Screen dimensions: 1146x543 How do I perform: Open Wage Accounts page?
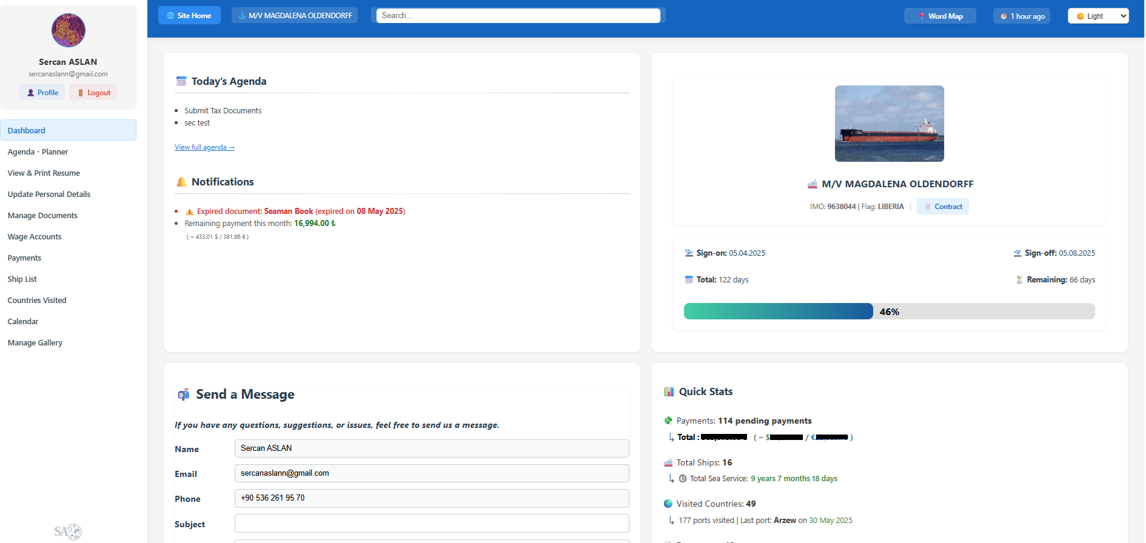(35, 236)
